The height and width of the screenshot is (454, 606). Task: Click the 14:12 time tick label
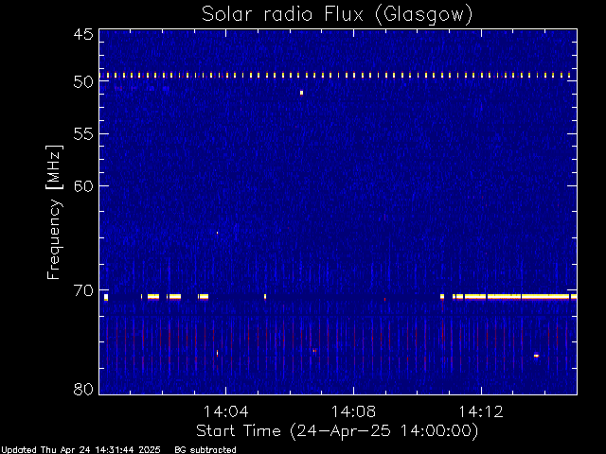[x=481, y=411]
